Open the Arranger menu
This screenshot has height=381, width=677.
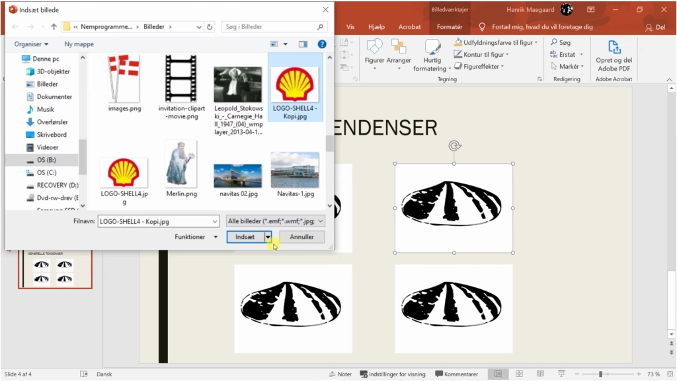[399, 54]
